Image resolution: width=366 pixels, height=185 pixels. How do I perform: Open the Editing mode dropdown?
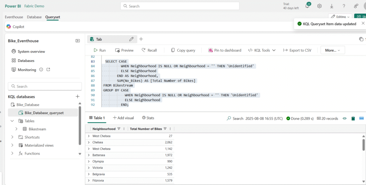coord(340,17)
